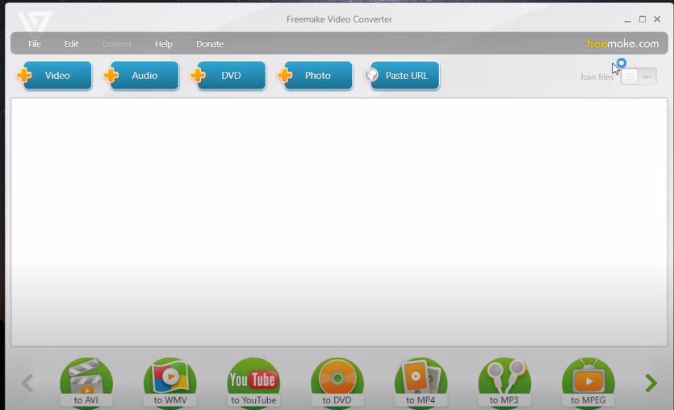Choose the to MP3 output format
The image size is (674, 410).
coord(504,383)
